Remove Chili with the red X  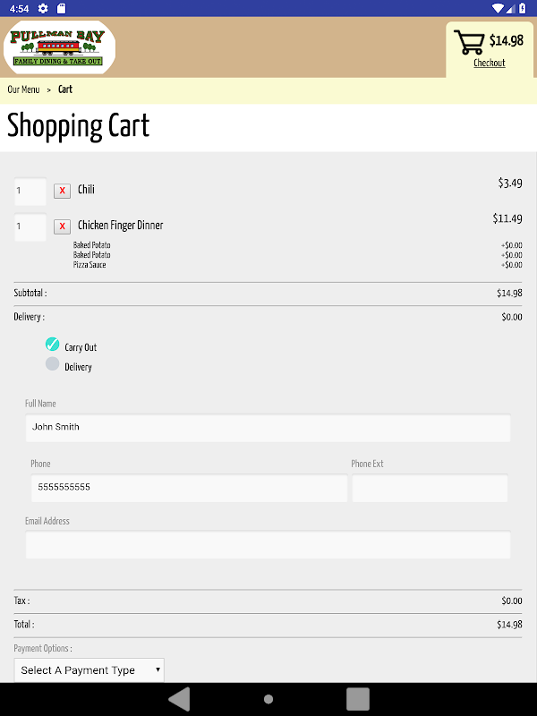62,191
